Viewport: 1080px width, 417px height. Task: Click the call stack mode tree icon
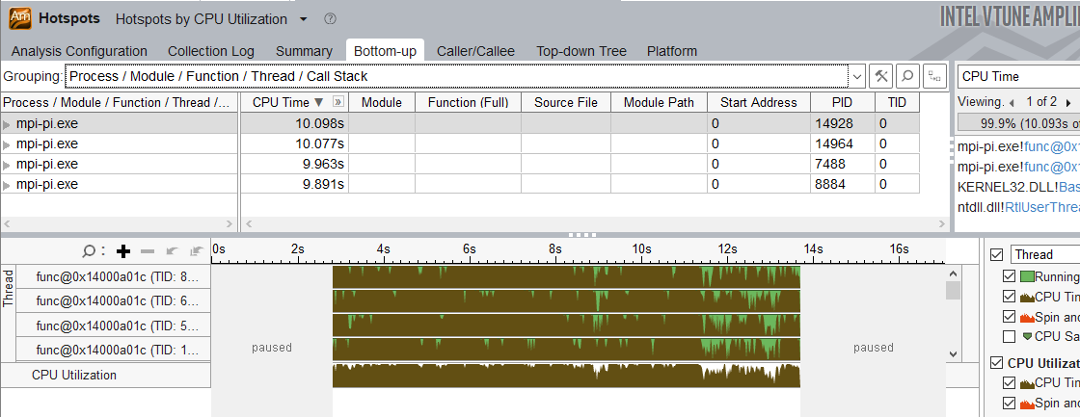[934, 76]
